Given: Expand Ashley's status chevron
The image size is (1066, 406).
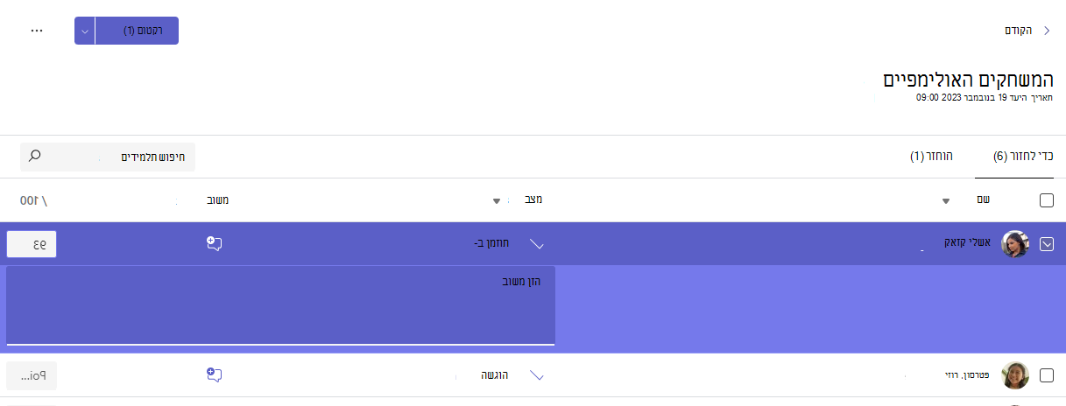Looking at the screenshot, I should point(538,244).
